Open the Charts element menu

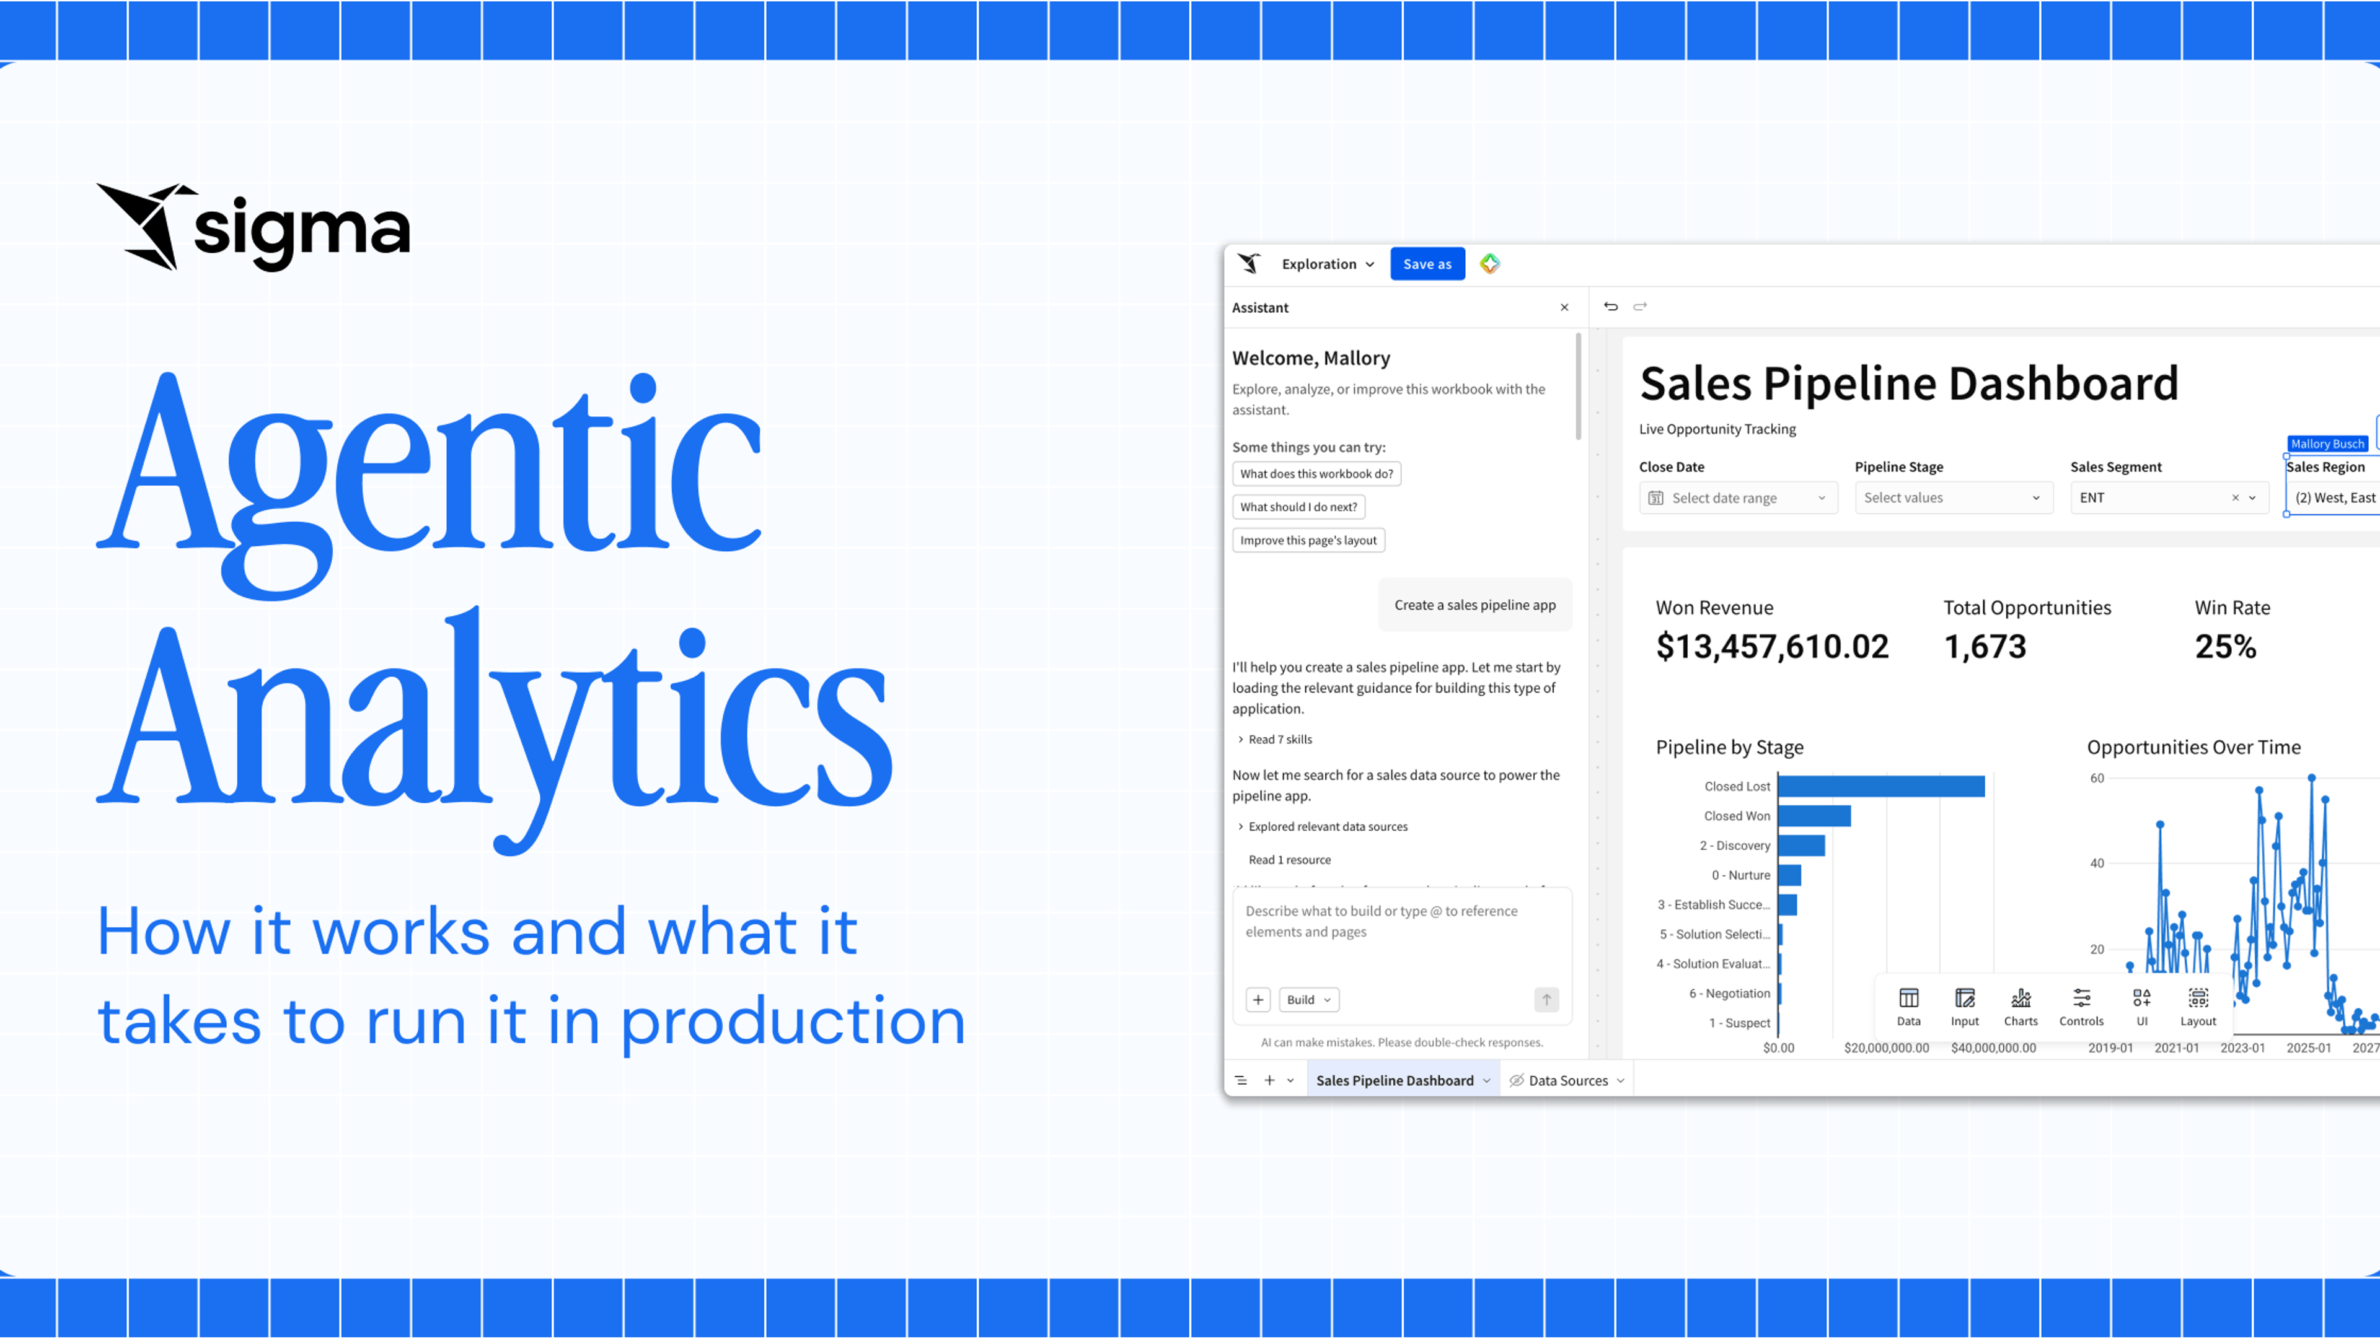2021,1007
